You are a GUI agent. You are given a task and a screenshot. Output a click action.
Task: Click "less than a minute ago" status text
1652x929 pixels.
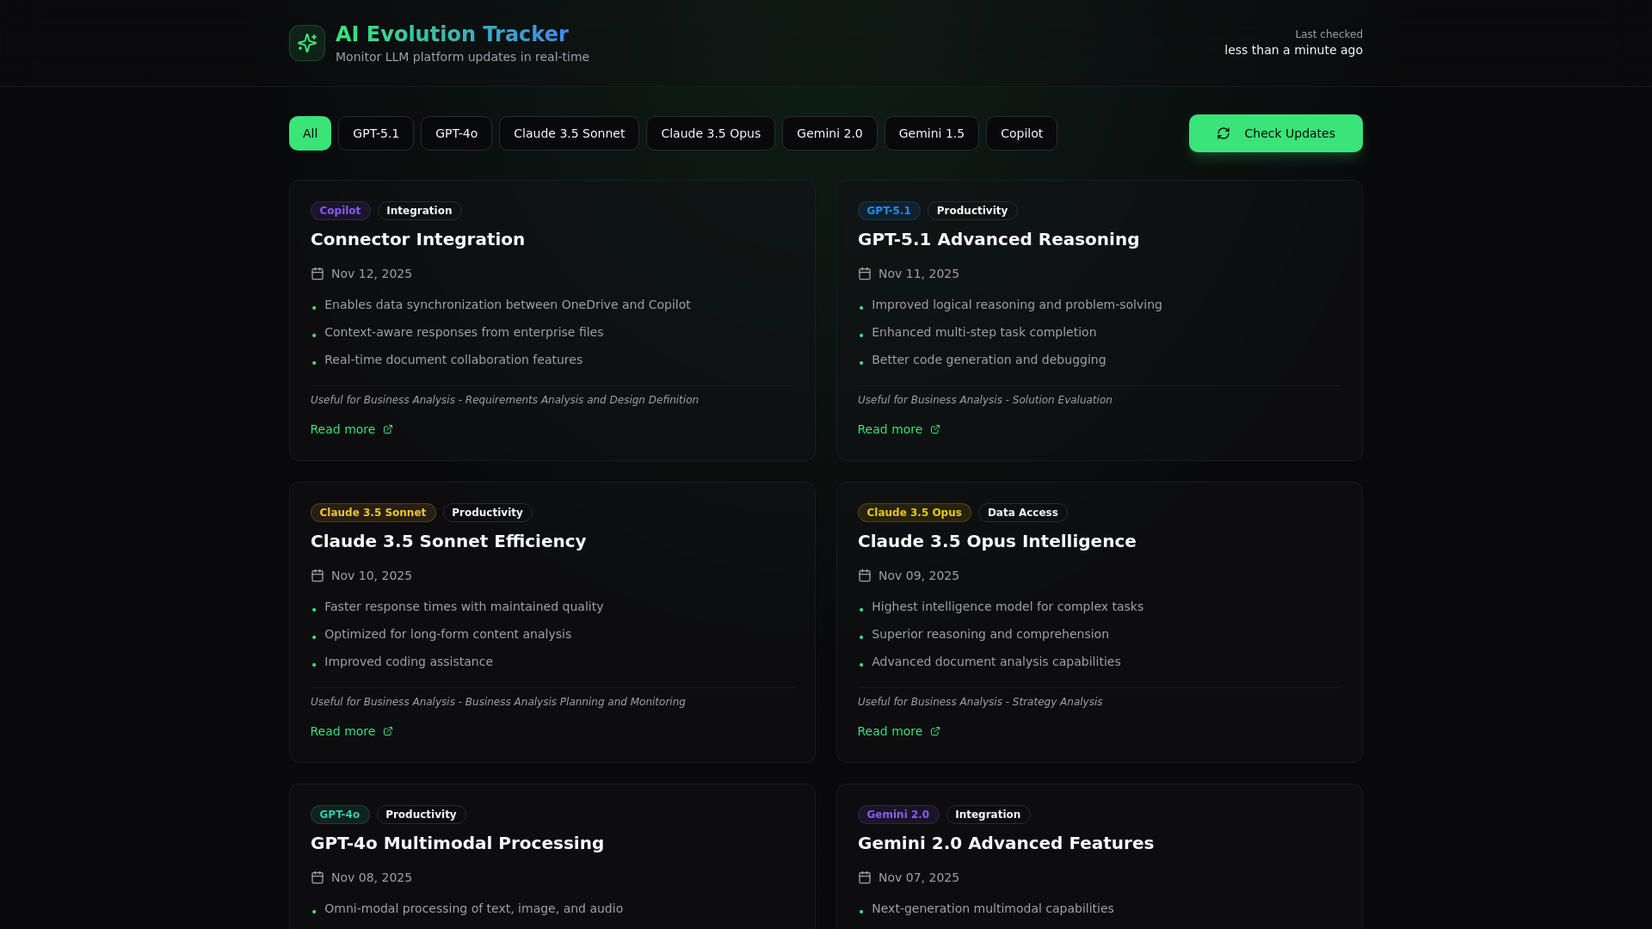pos(1293,50)
